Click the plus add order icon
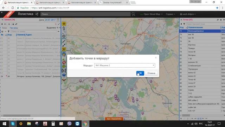The width and height of the screenshot is (225, 127). (2, 24)
